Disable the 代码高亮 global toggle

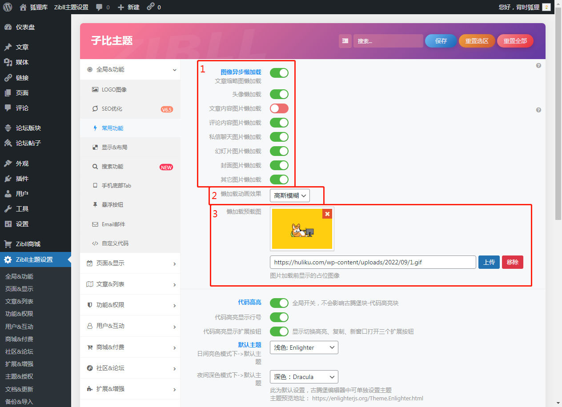(279, 303)
